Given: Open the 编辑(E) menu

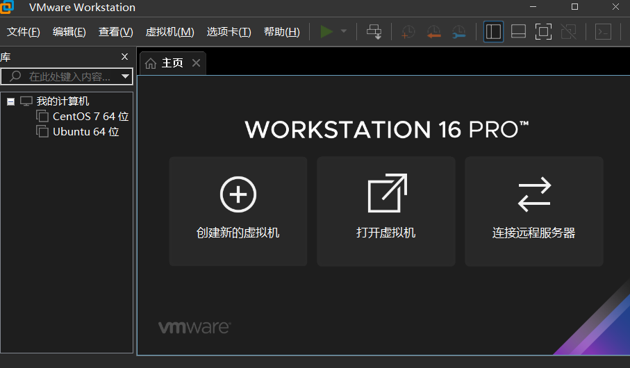Looking at the screenshot, I should point(69,32).
